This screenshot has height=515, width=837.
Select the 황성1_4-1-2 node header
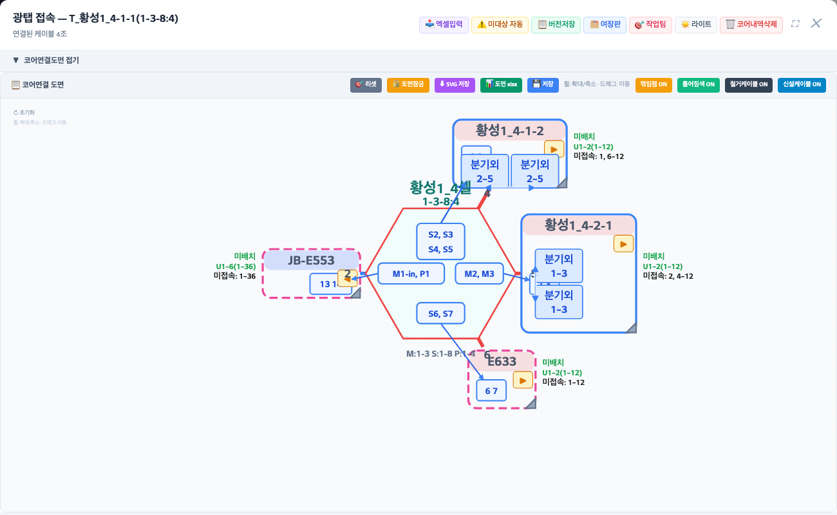510,131
